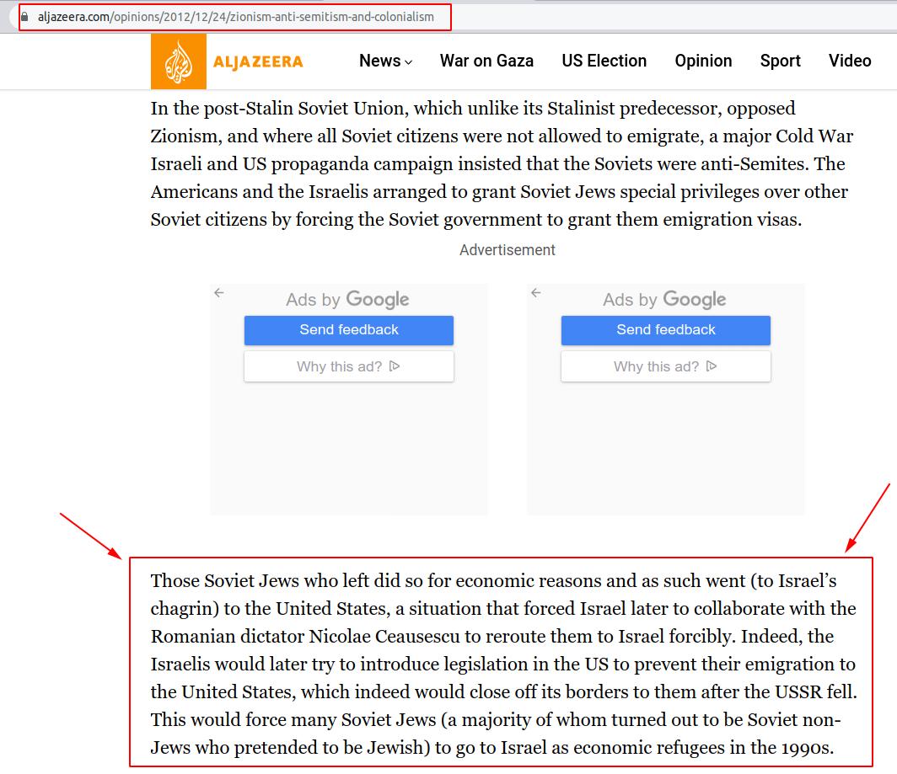Image resolution: width=897 pixels, height=774 pixels.
Task: Navigate to the Sport section
Action: click(780, 61)
